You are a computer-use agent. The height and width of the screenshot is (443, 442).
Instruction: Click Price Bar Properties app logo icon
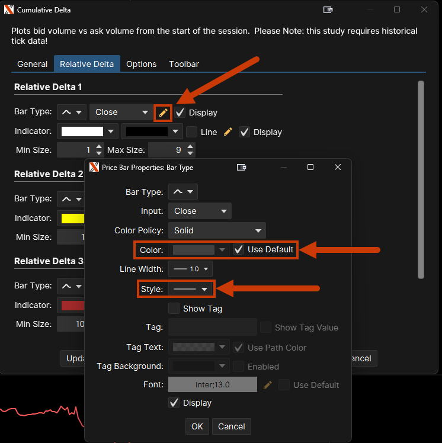[x=94, y=168]
